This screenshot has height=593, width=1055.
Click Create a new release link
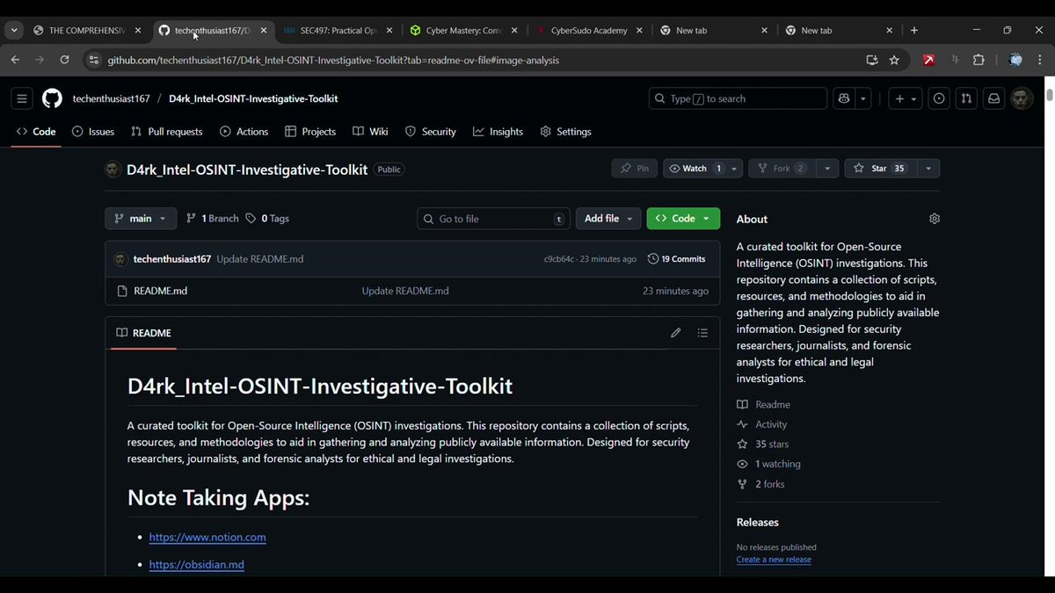pyautogui.click(x=774, y=560)
